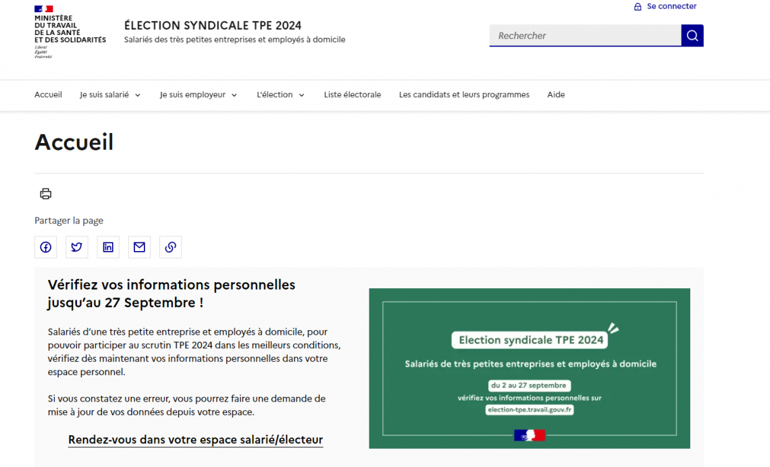Viewport: 770px width, 467px height.
Task: Follow the espace salarié/électeur link
Action: click(195, 440)
